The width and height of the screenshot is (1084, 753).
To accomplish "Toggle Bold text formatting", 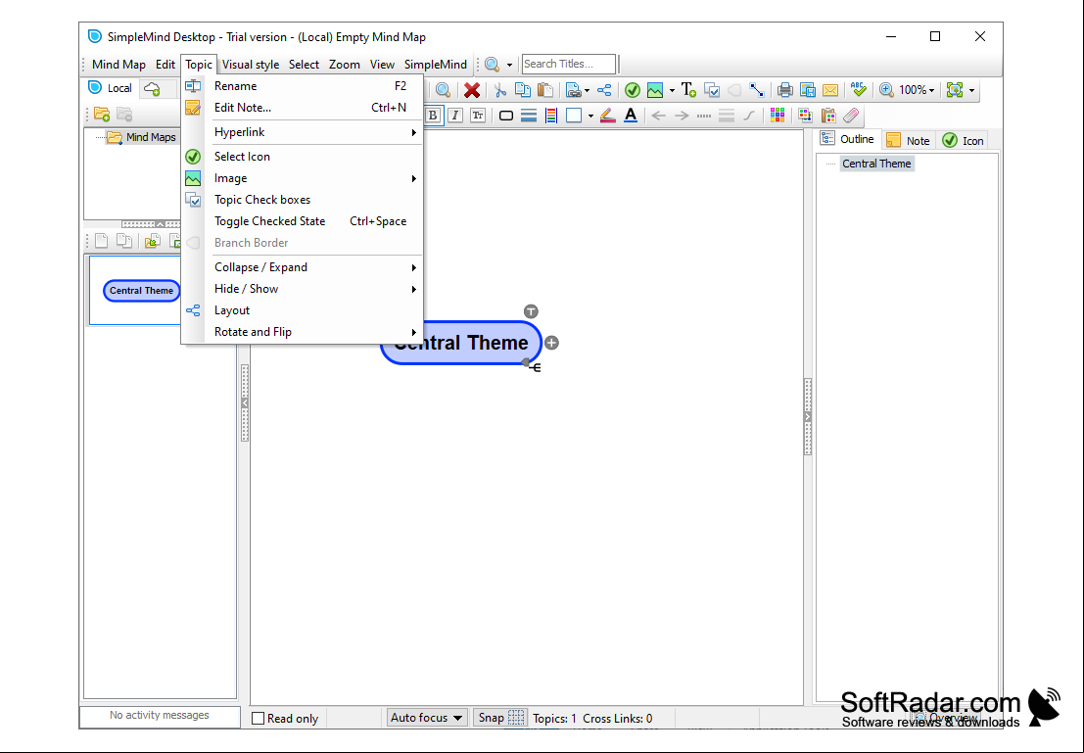I will click(433, 116).
